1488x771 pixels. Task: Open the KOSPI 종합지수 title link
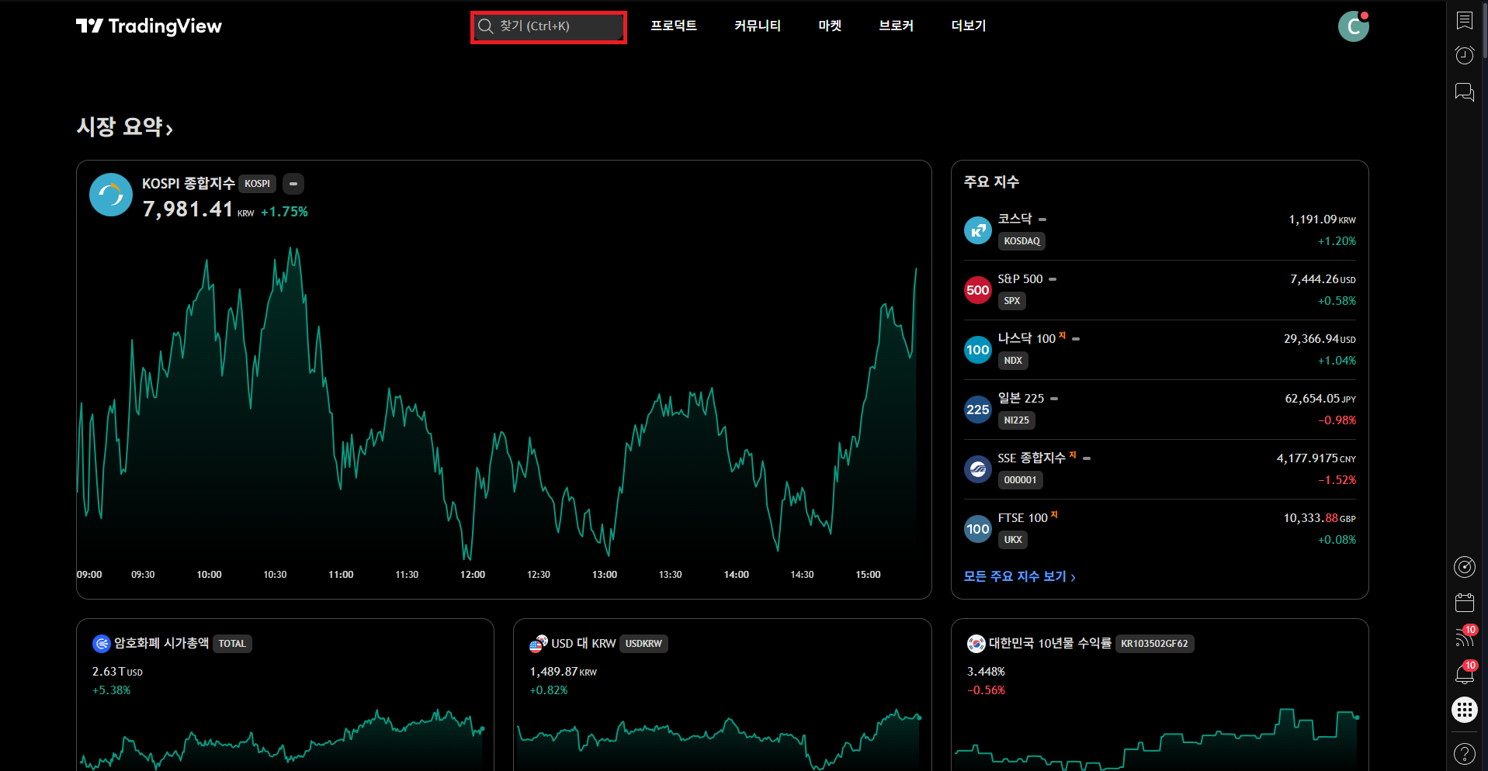pos(188,183)
